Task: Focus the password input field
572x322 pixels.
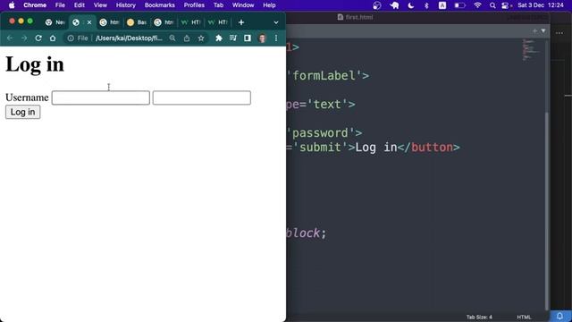Action: pos(202,97)
